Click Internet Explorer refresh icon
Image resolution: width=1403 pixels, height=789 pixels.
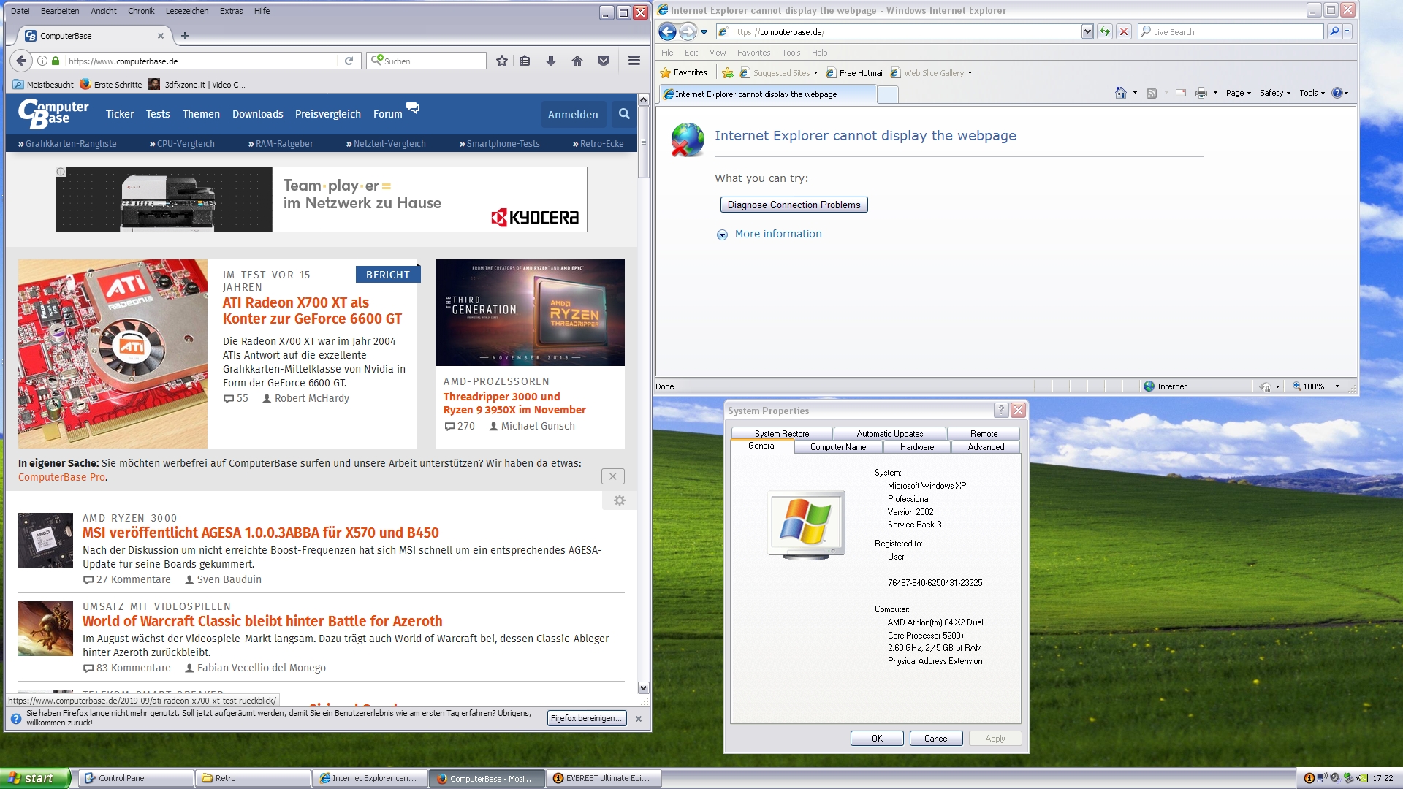pyautogui.click(x=1105, y=31)
